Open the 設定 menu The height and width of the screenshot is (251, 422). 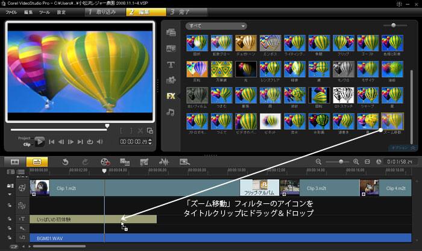(x=61, y=12)
